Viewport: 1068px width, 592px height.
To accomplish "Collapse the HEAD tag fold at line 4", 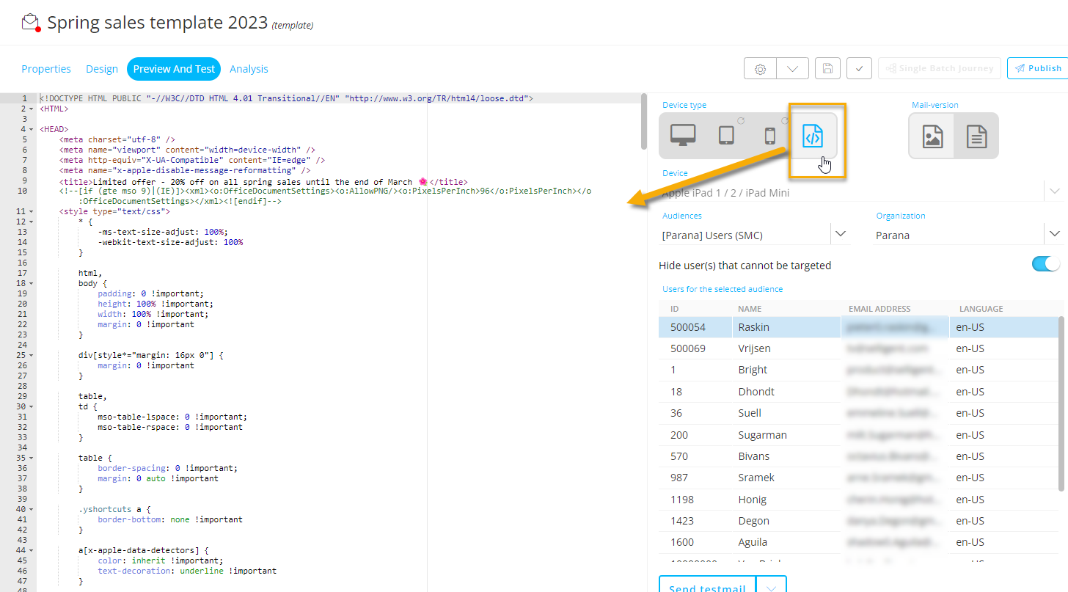I will coord(31,129).
